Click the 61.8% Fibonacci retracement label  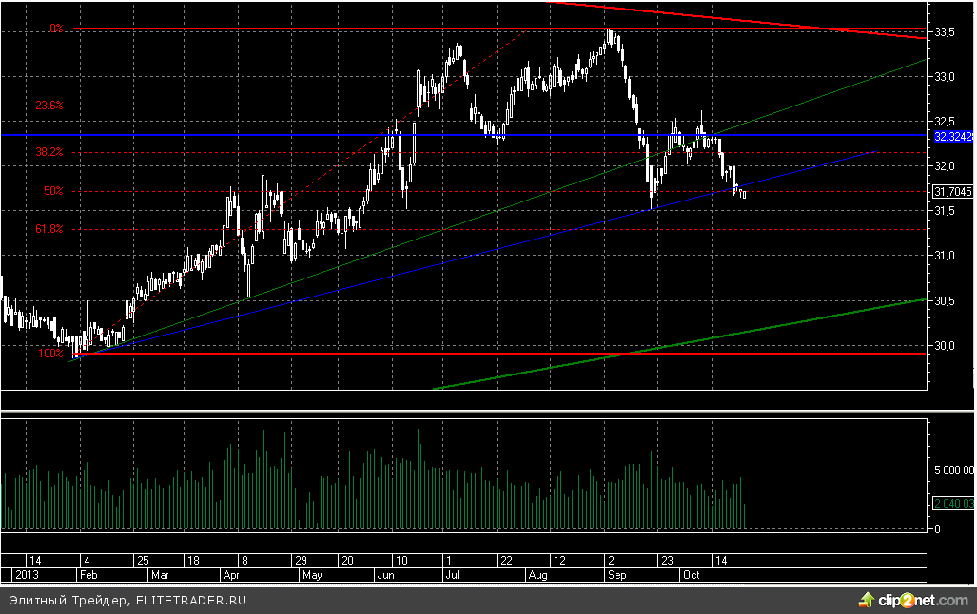tap(49, 229)
